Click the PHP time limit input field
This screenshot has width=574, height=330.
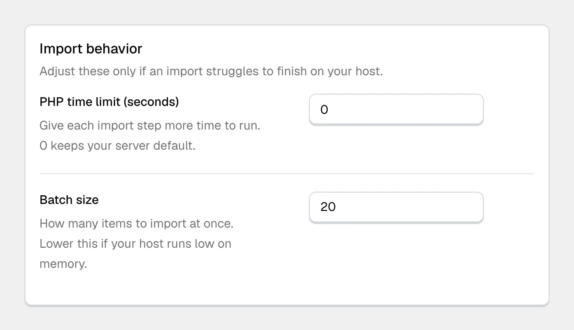pos(396,109)
